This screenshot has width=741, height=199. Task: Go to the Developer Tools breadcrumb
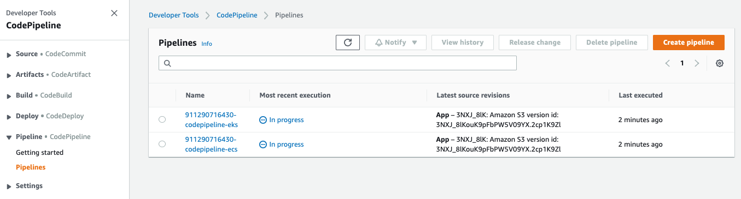point(174,15)
